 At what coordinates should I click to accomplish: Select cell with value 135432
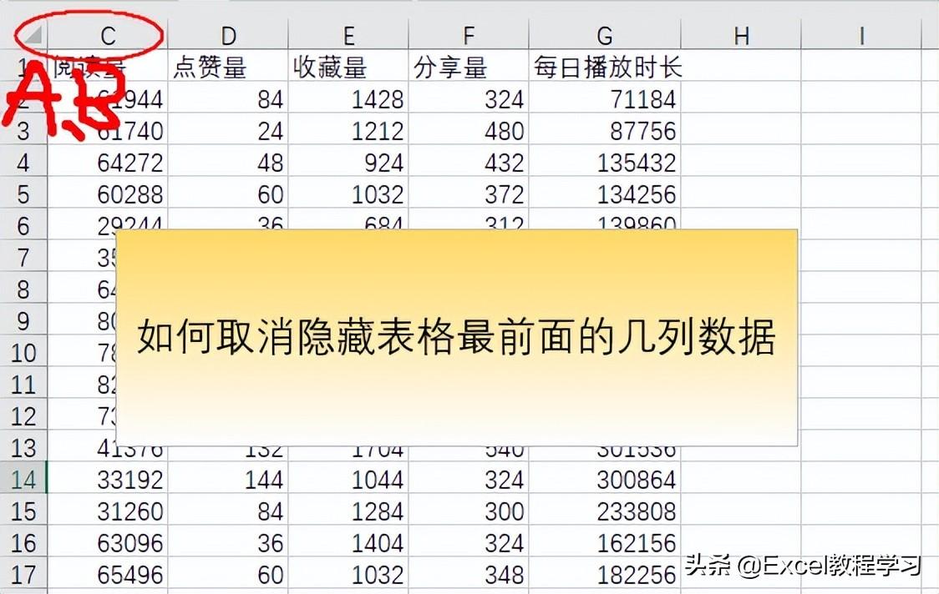tap(605, 162)
